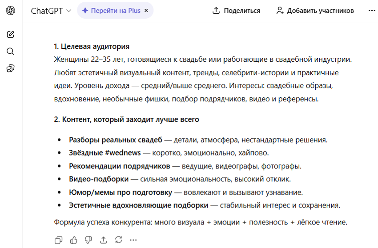
Task: Click the 'Звёздные #wednews' bullet text
Action: click(105, 153)
